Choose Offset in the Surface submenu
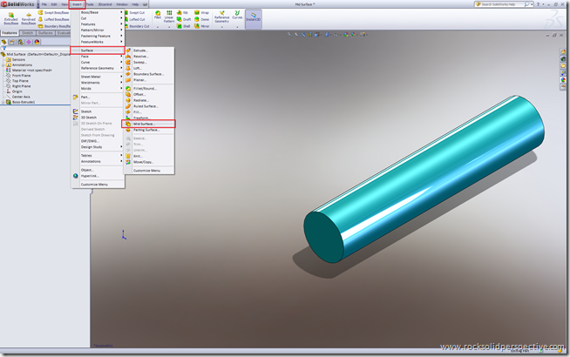The height and width of the screenshot is (357, 570). pos(139,94)
